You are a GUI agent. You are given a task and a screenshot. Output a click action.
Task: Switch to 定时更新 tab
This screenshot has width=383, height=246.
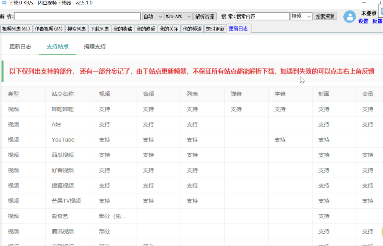215,29
